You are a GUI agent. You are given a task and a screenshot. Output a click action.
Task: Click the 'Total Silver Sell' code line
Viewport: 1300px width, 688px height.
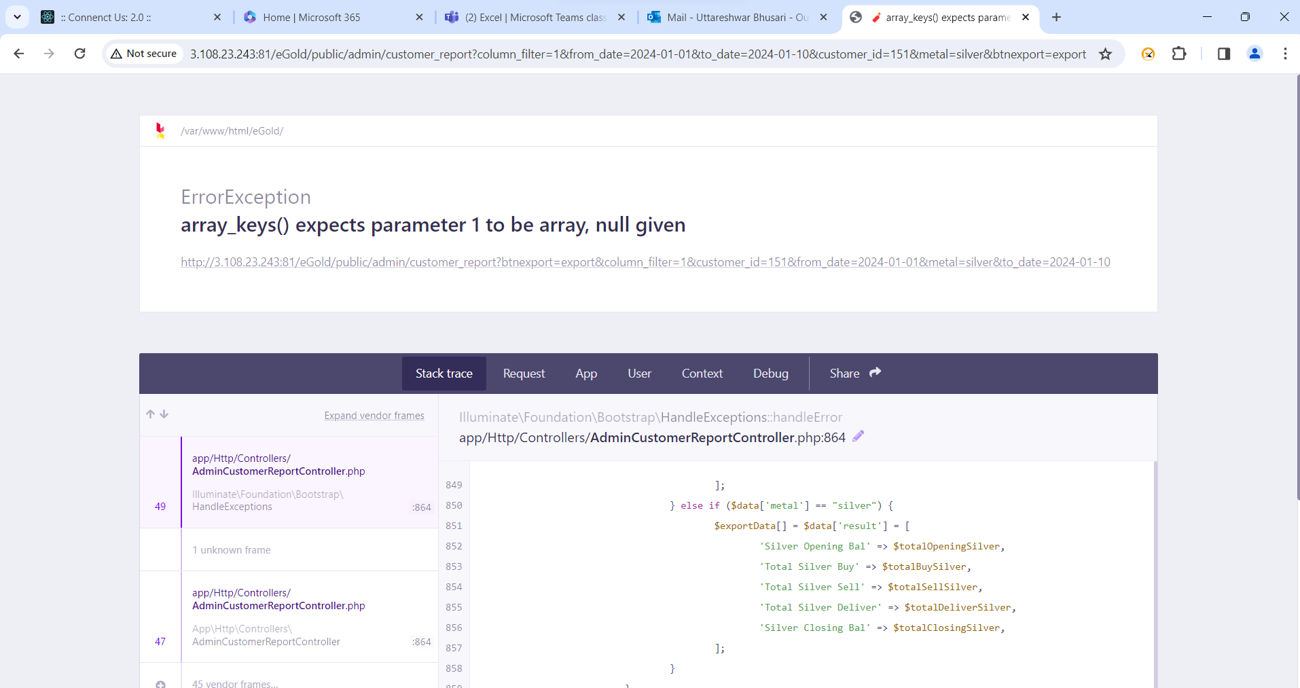[871, 587]
